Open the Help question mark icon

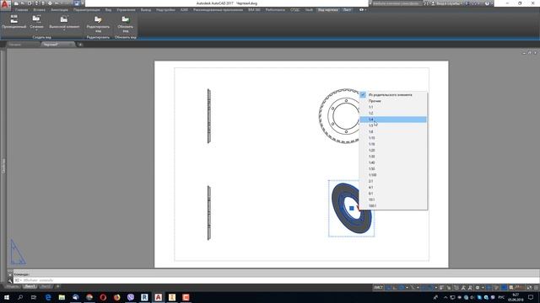tap(487, 3)
